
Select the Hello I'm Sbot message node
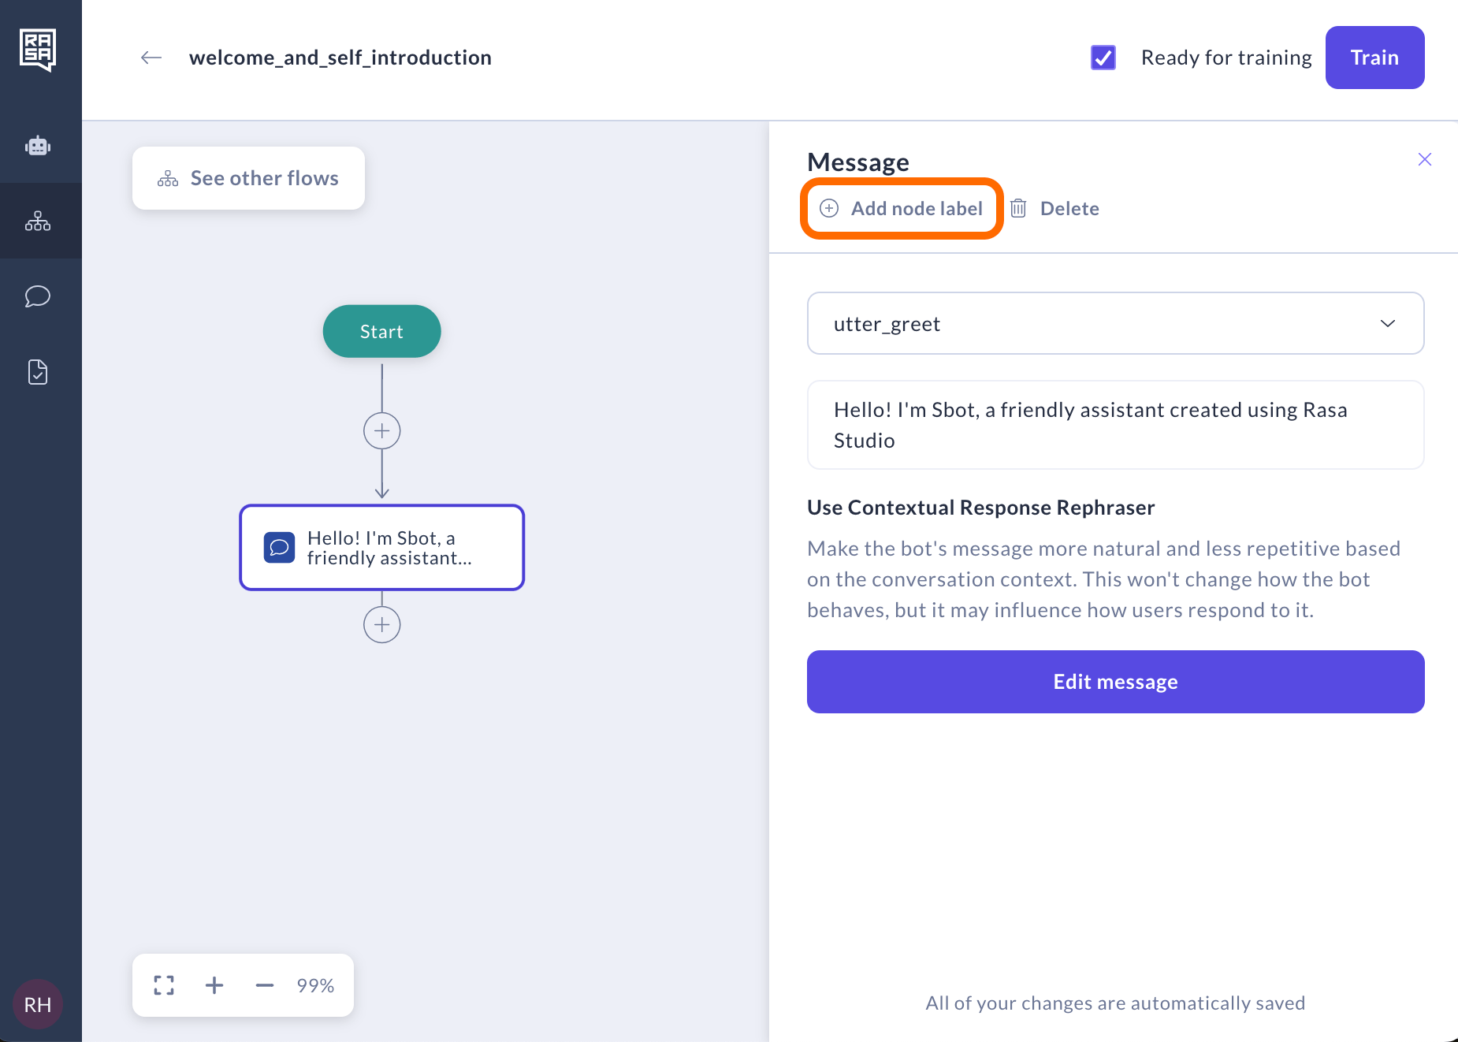click(x=382, y=548)
